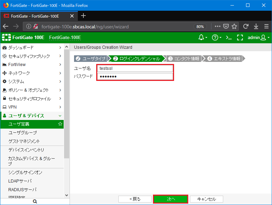Click sidebar scrollbar down arrow

pyautogui.click(x=66, y=195)
